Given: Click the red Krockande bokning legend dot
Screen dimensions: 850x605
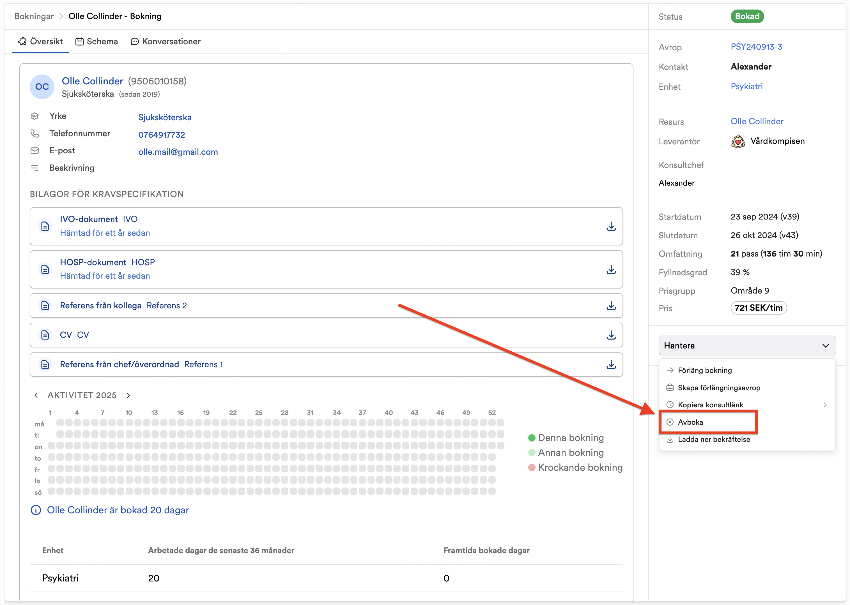Looking at the screenshot, I should [532, 467].
